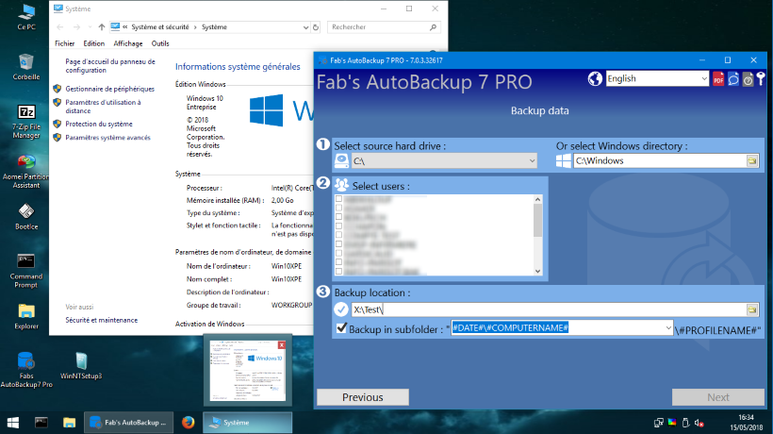Open the Outils menu
This screenshot has height=434, width=773.
(160, 43)
